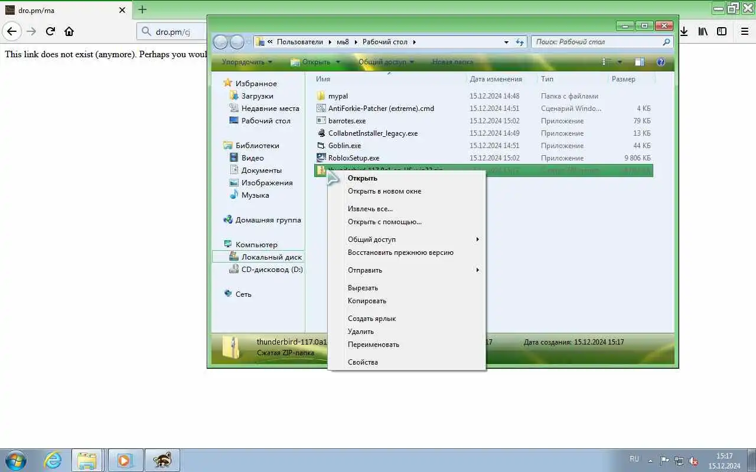Click Новая папка toolbar button
This screenshot has height=472, width=756.
click(x=452, y=62)
